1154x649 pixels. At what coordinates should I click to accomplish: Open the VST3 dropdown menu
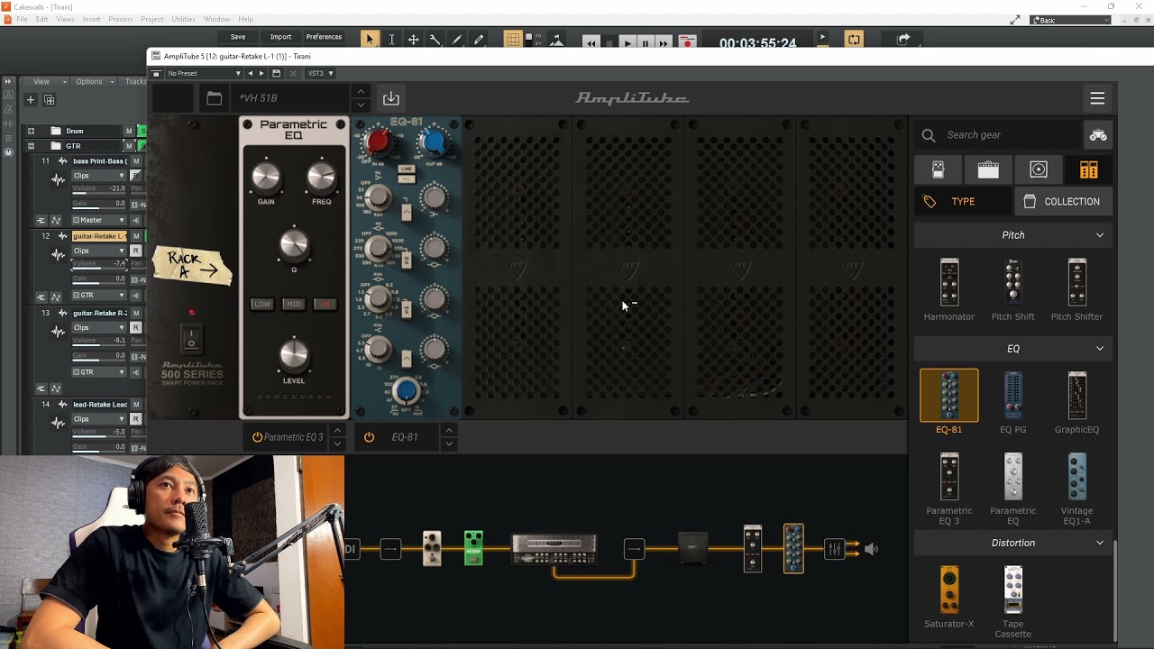click(321, 73)
